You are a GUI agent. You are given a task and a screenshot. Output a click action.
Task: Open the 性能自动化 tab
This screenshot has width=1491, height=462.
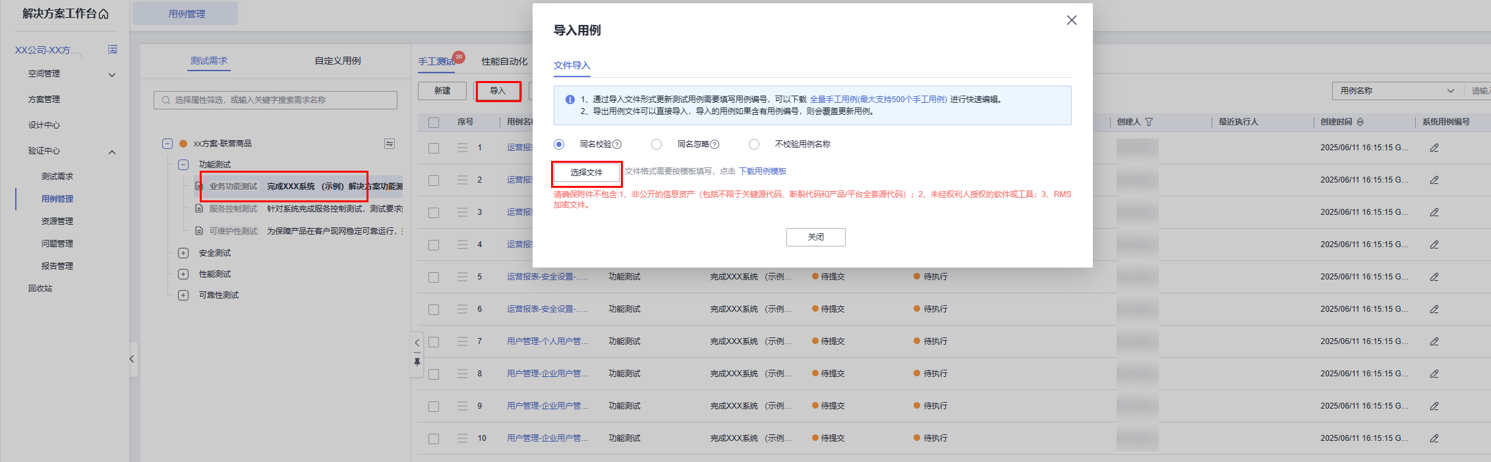point(504,61)
